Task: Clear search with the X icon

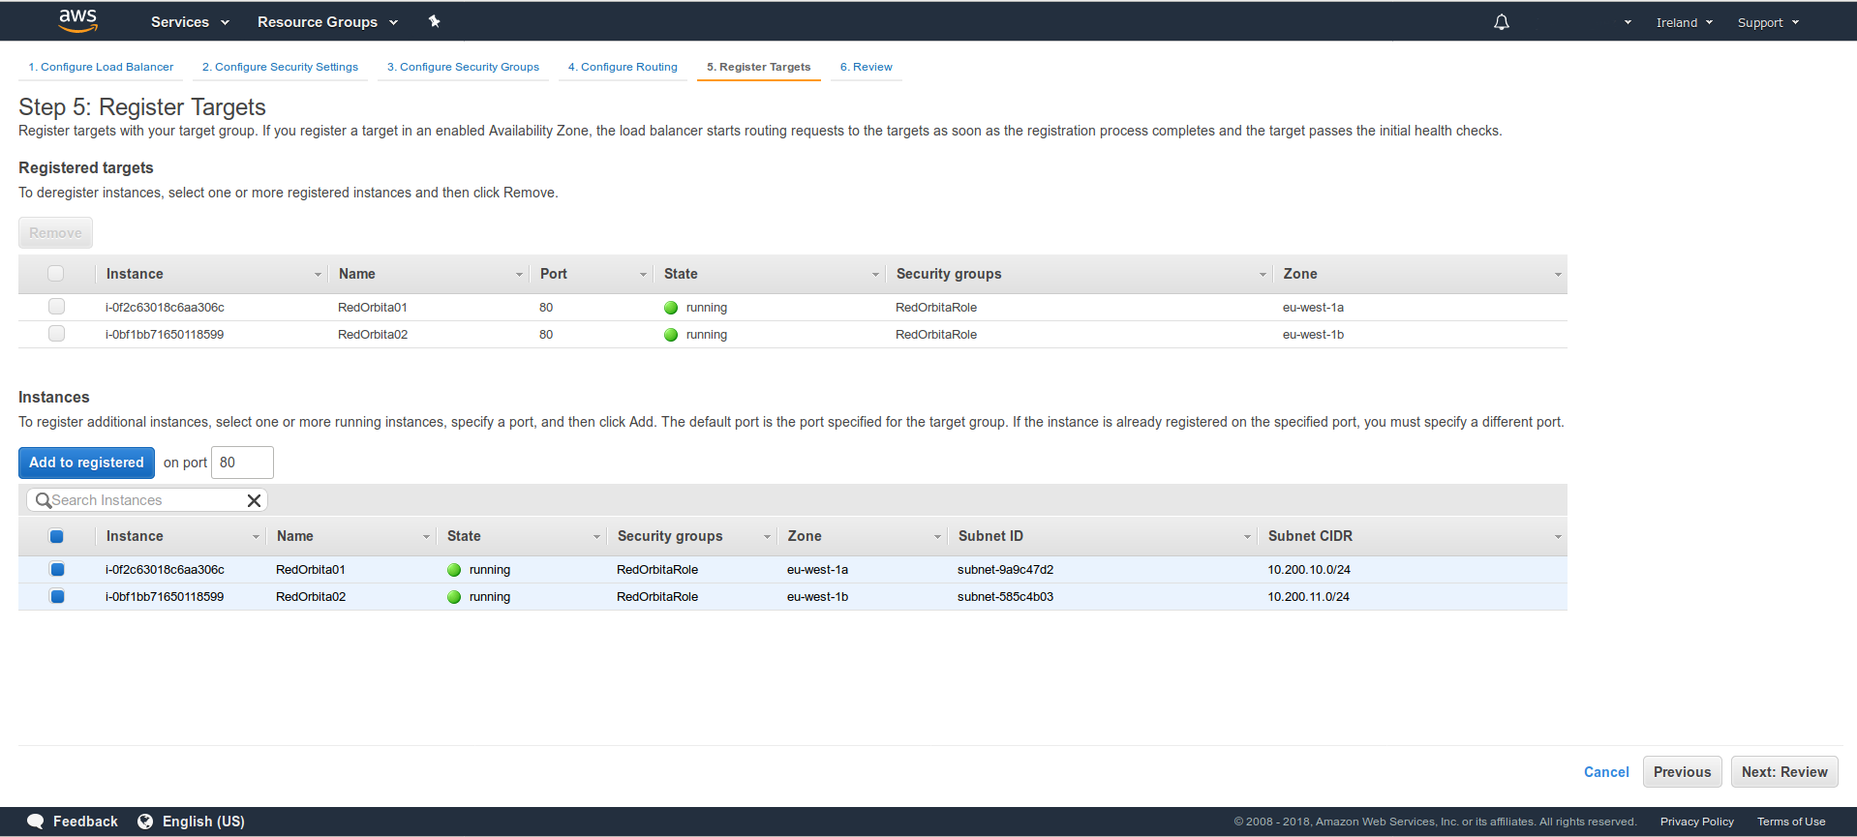Action: click(x=254, y=500)
